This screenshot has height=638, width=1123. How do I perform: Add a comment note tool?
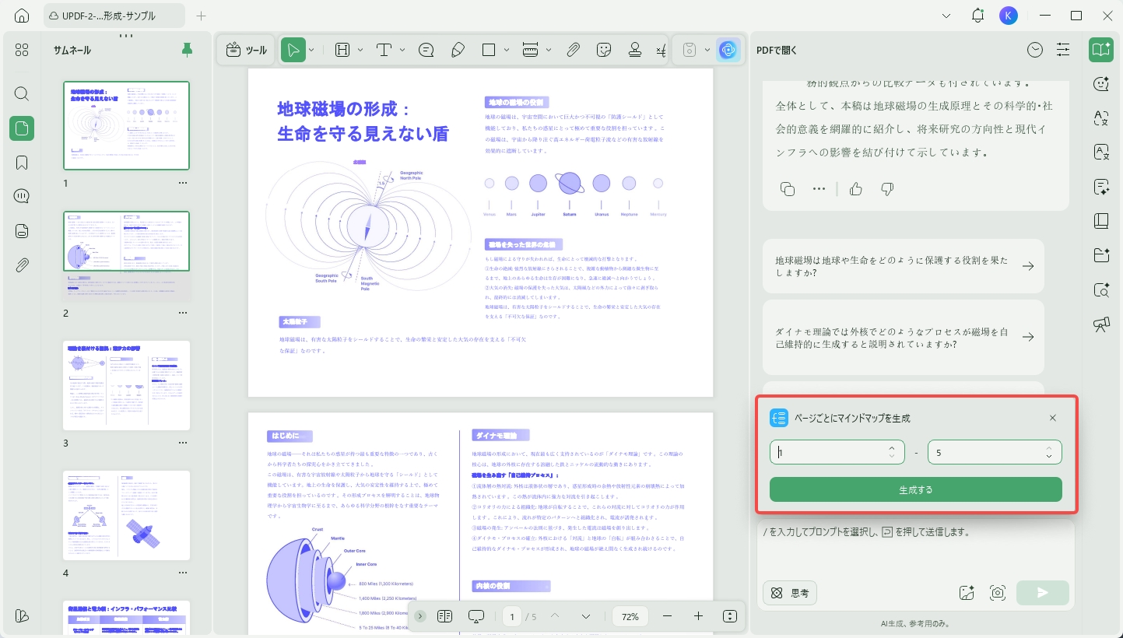(x=426, y=50)
